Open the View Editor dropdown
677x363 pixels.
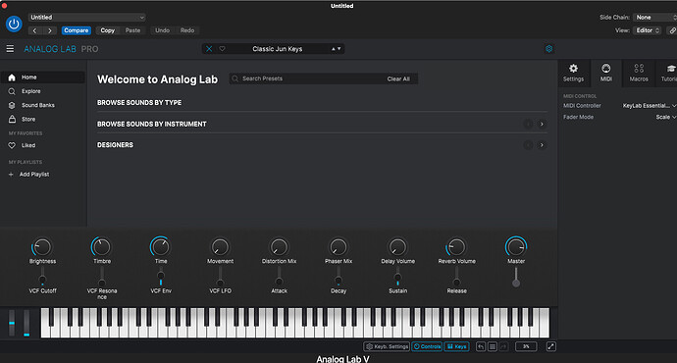pyautogui.click(x=648, y=30)
